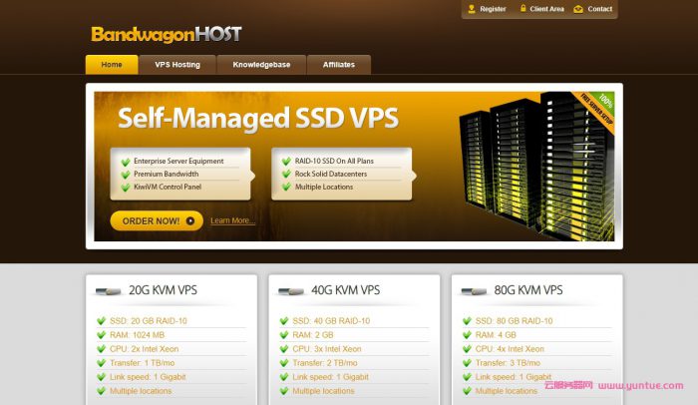The image size is (698, 405).
Task: Go to the Affiliates tab
Action: [x=339, y=65]
